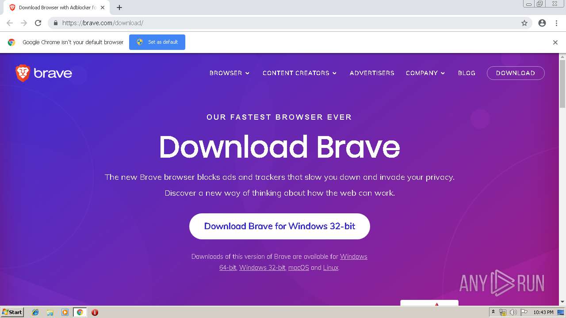
Task: Open the Windows Start menu
Action: (12, 312)
